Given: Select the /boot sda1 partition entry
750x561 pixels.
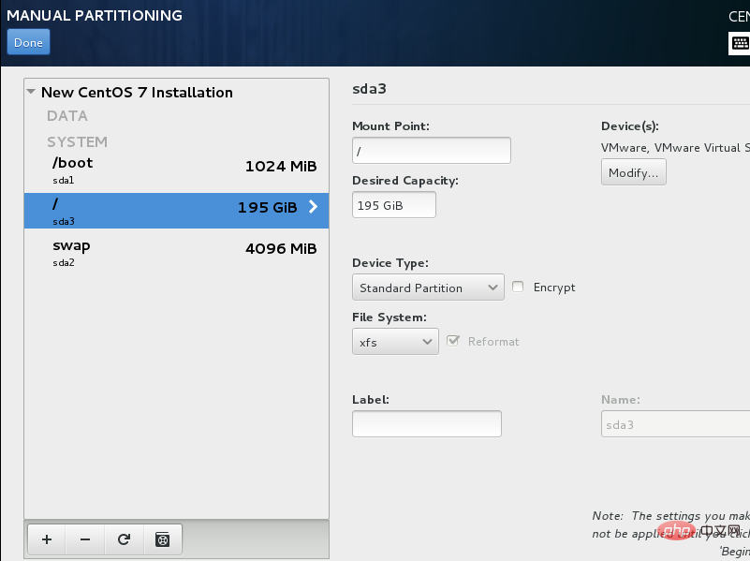Looking at the screenshot, I should click(x=177, y=170).
